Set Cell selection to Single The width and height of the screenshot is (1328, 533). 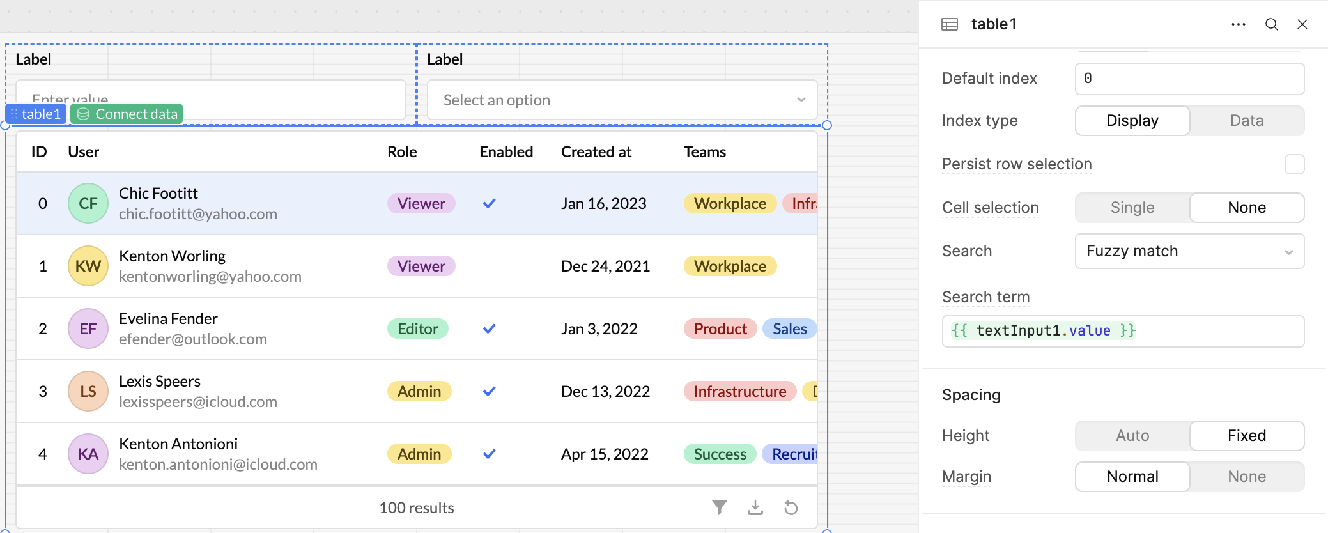coord(1132,208)
